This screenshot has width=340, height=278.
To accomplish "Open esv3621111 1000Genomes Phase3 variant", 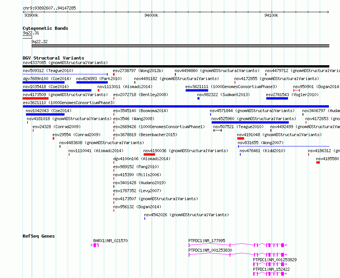I will 231,87.
